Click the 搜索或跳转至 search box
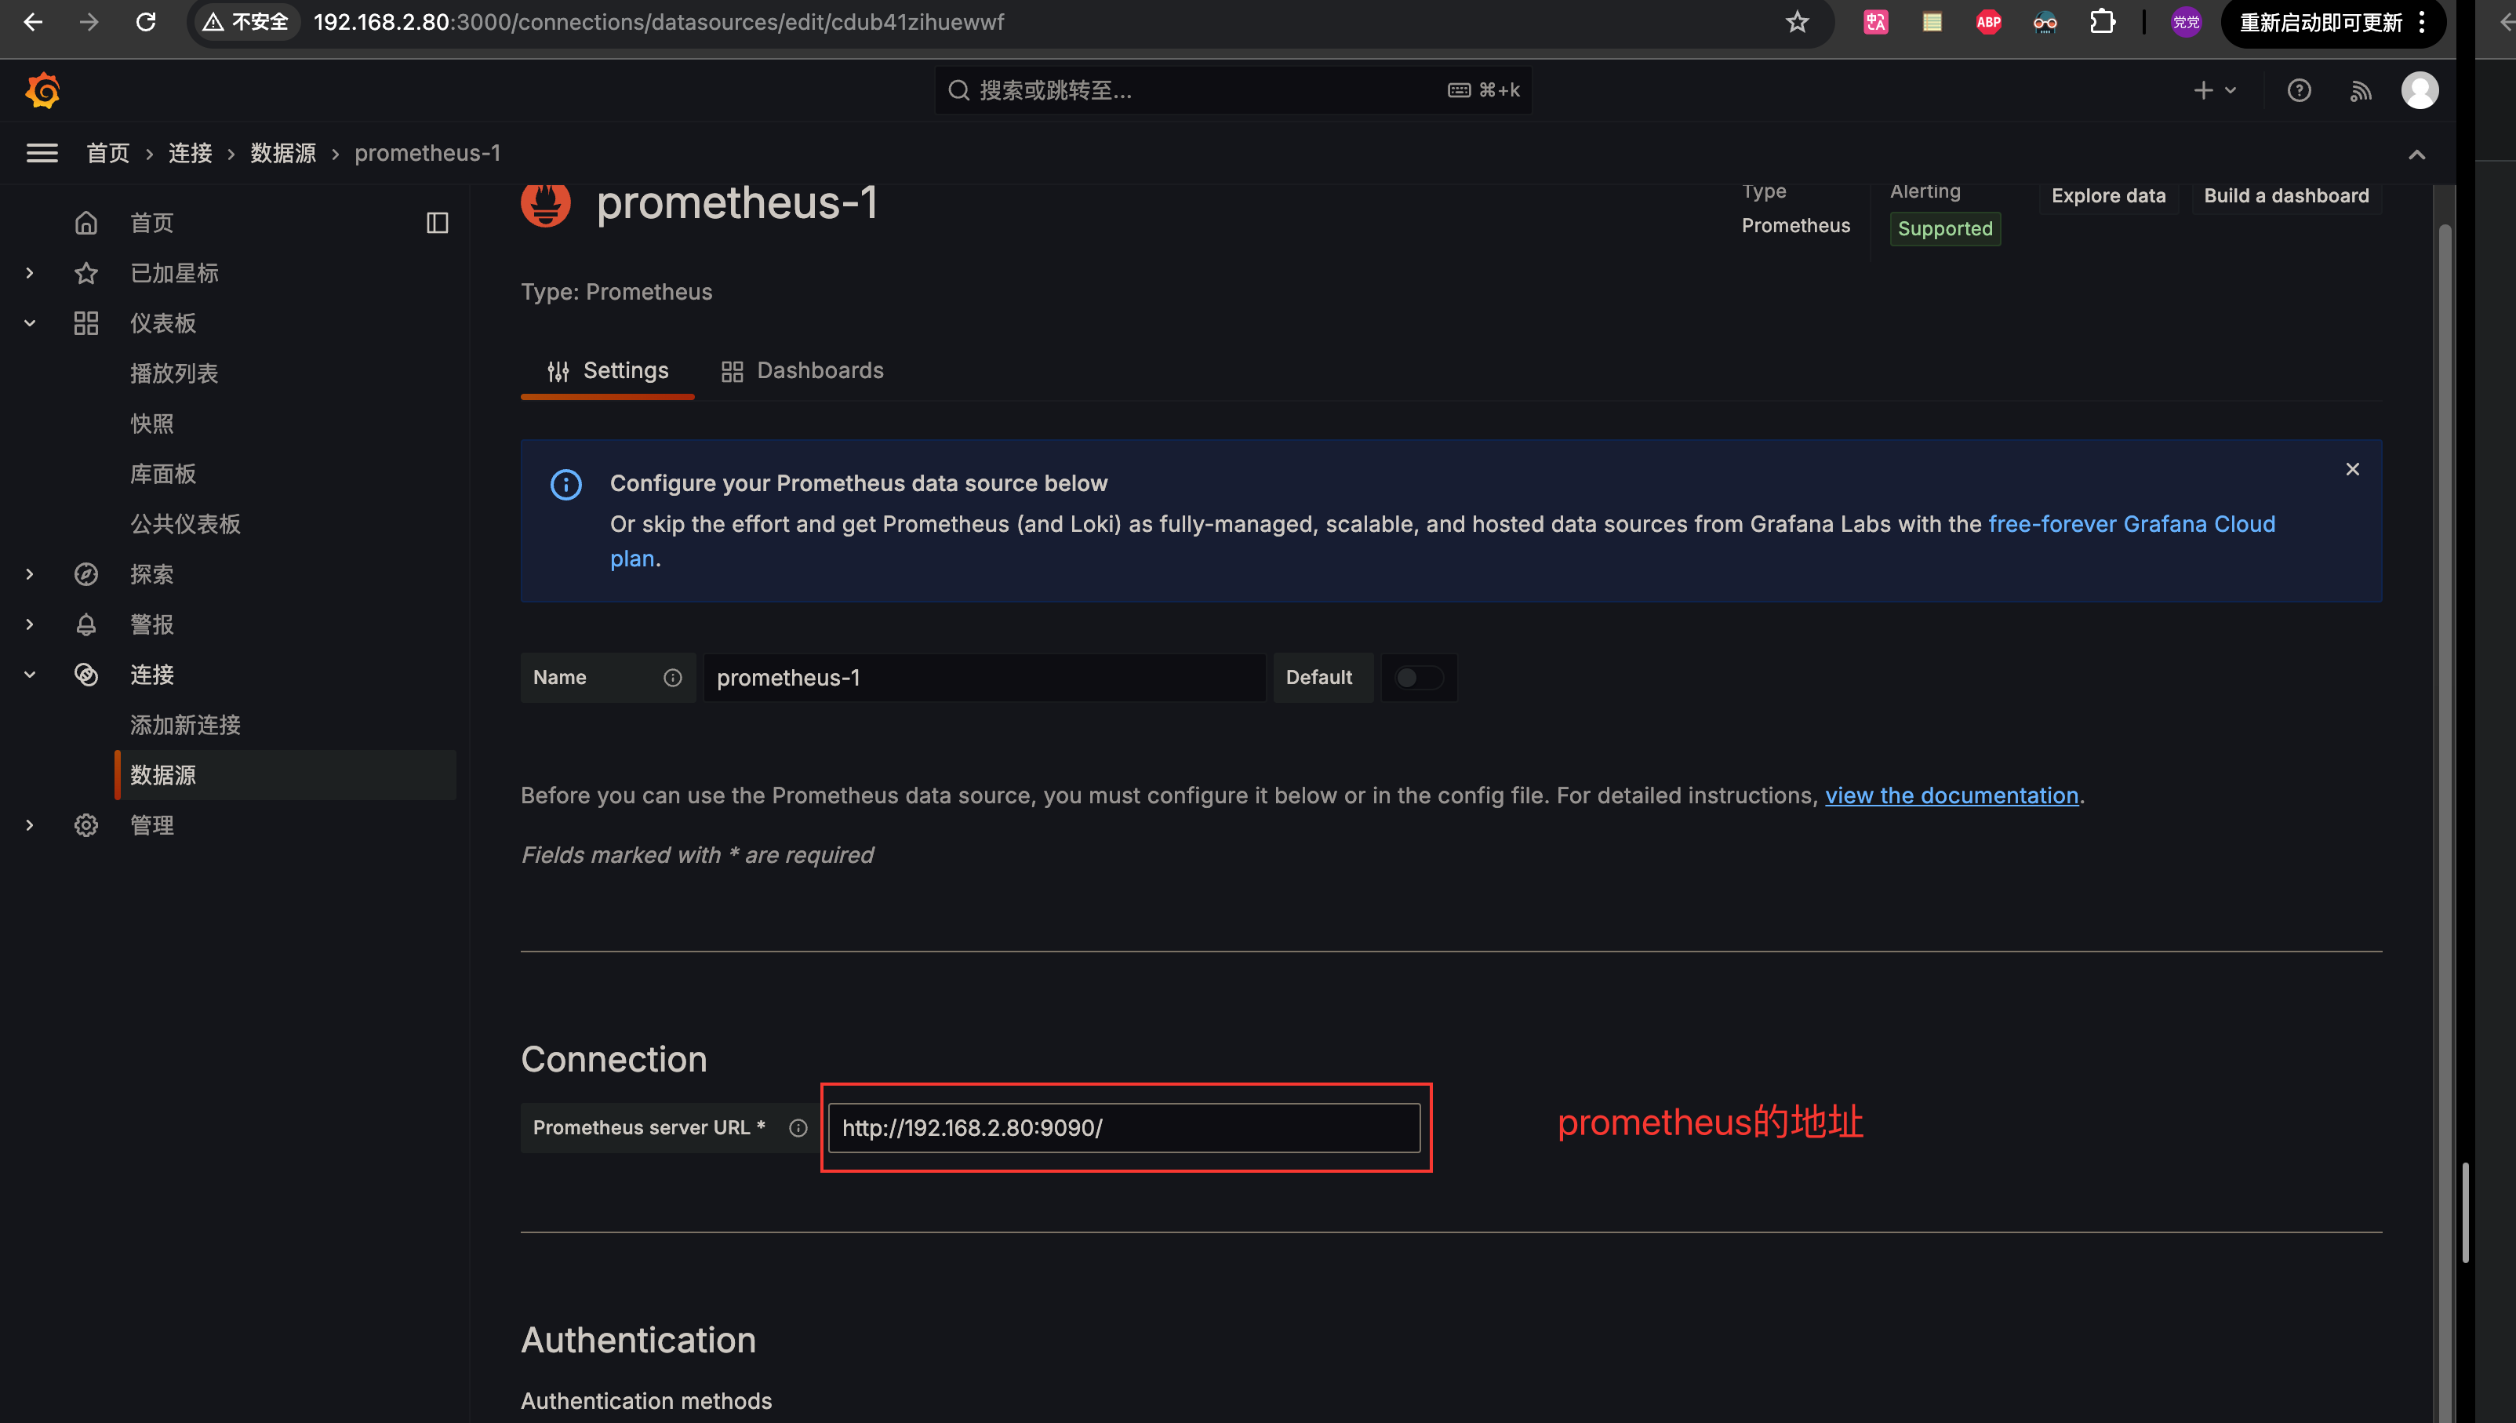This screenshot has width=2516, height=1423. click(1233, 90)
